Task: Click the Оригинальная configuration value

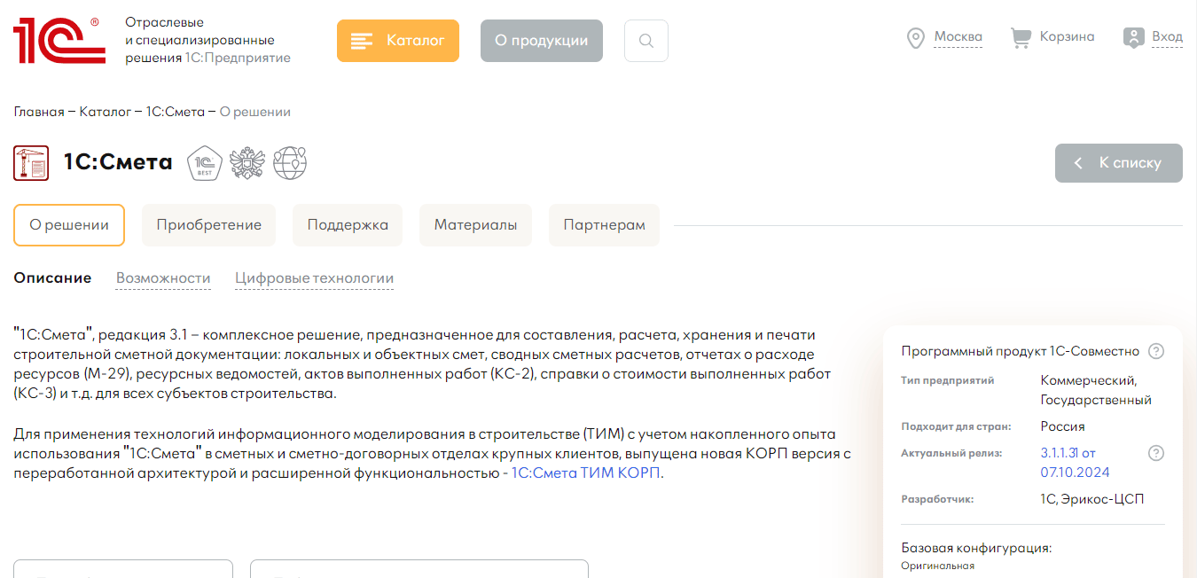Action: [x=937, y=566]
